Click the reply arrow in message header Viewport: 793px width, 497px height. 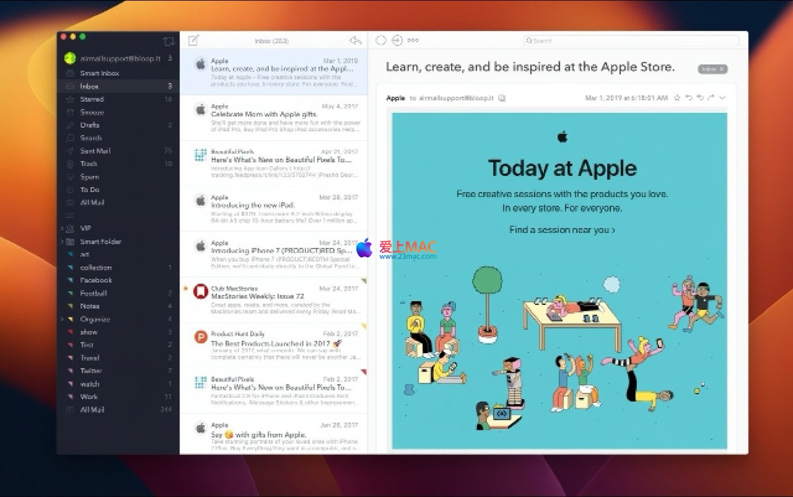pyautogui.click(x=688, y=98)
